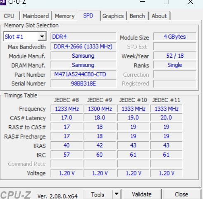Screen dimensions: 203x199
Task: Click the Close button at bottom
Action: pos(182,194)
